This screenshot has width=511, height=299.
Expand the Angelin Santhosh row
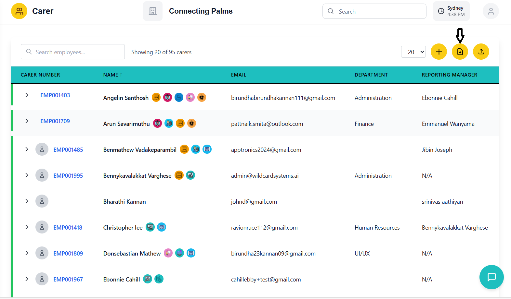[x=27, y=95]
